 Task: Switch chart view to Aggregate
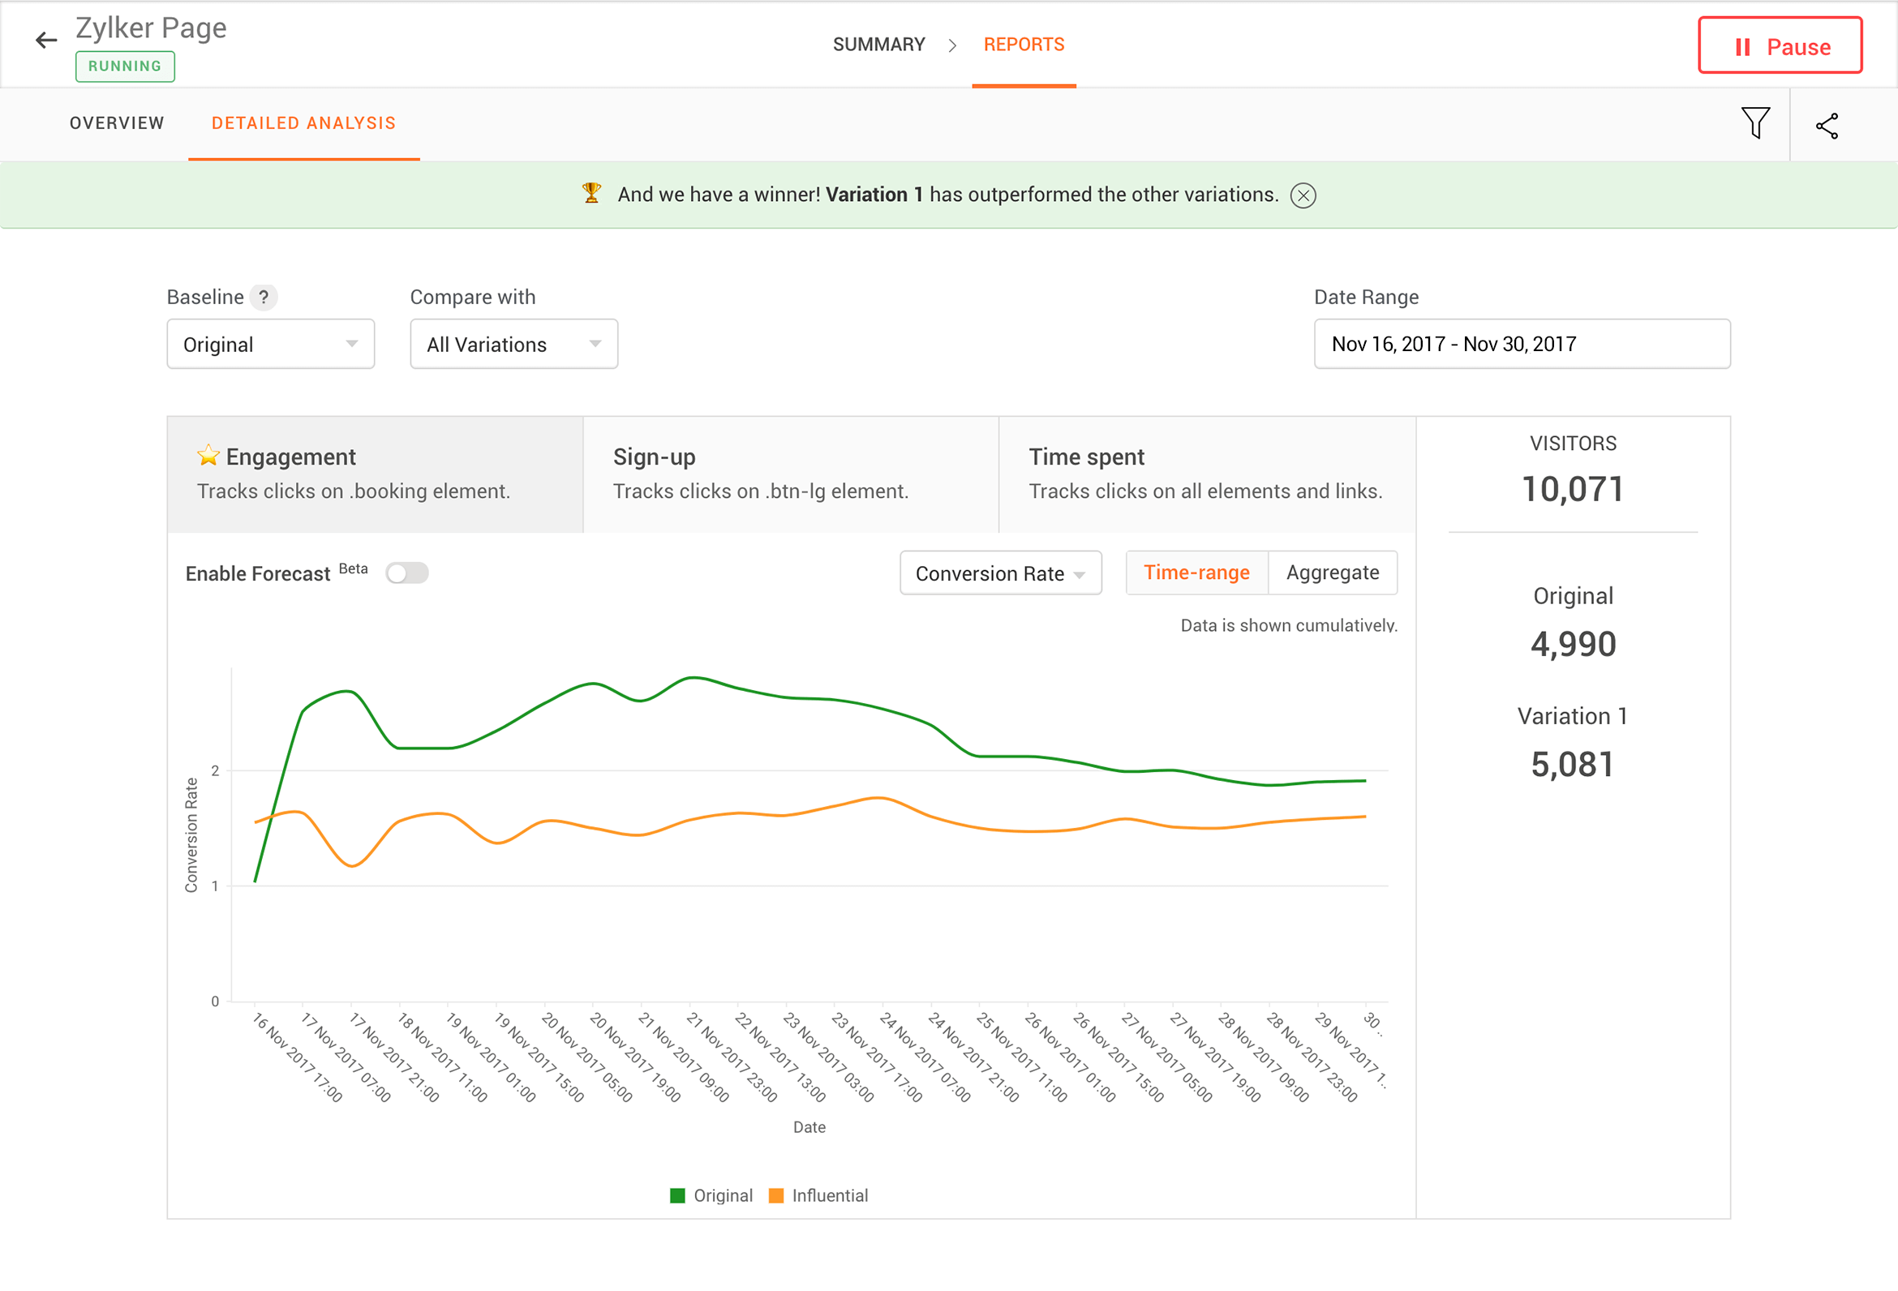click(1332, 573)
